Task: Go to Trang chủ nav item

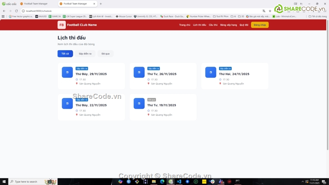Action: [x=185, y=25]
